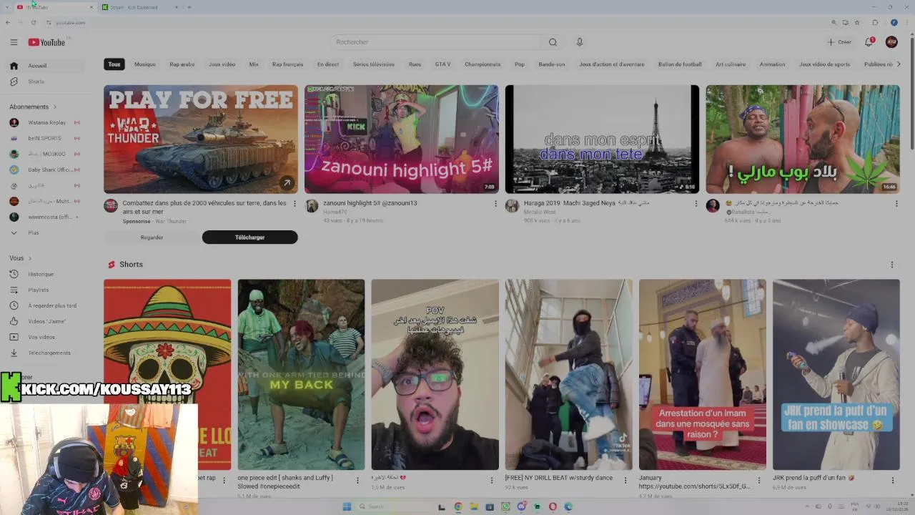The width and height of the screenshot is (915, 515).
Task: Reload the page in the browser
Action: (x=33, y=22)
